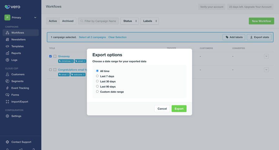Click the green P project avatar
279x150 pixels.
coord(7,17)
